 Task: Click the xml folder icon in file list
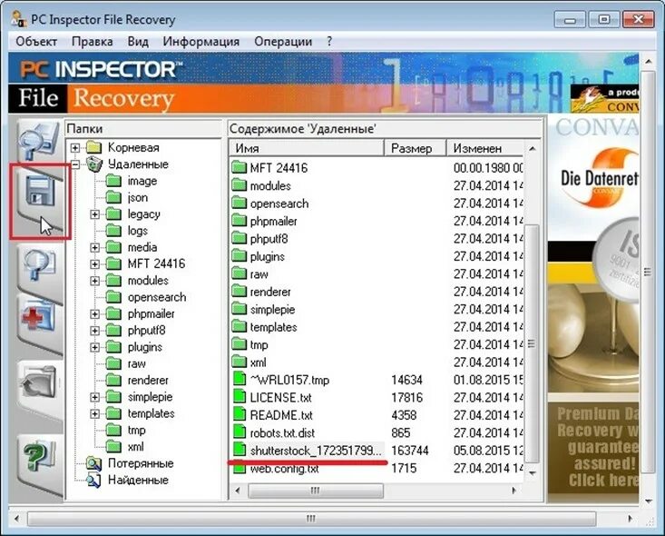(x=240, y=362)
